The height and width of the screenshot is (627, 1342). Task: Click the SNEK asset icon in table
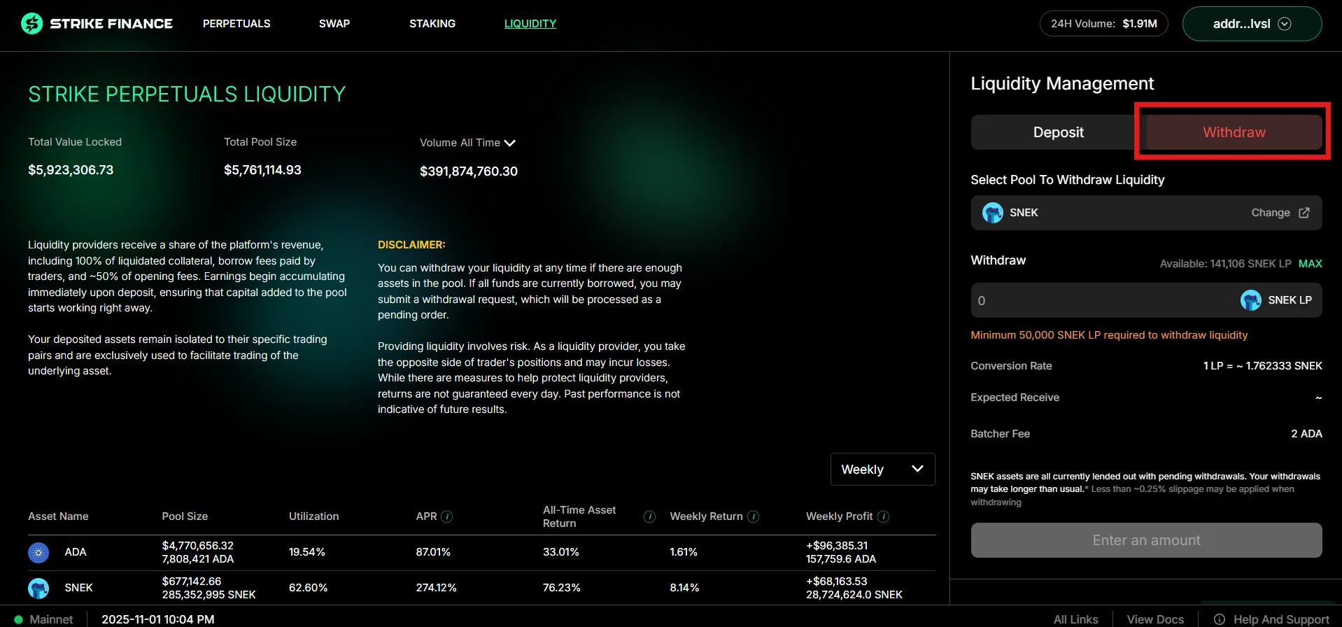38,588
